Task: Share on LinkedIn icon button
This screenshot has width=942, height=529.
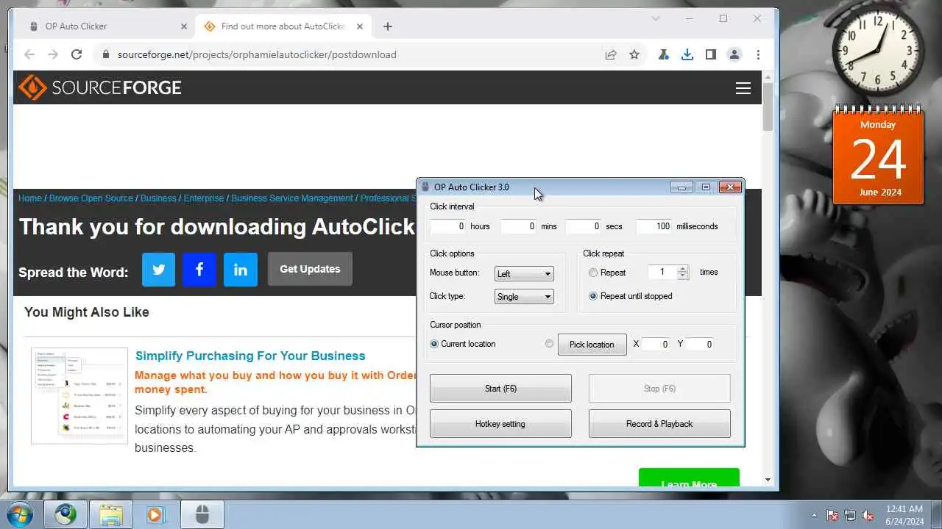Action: [241, 269]
